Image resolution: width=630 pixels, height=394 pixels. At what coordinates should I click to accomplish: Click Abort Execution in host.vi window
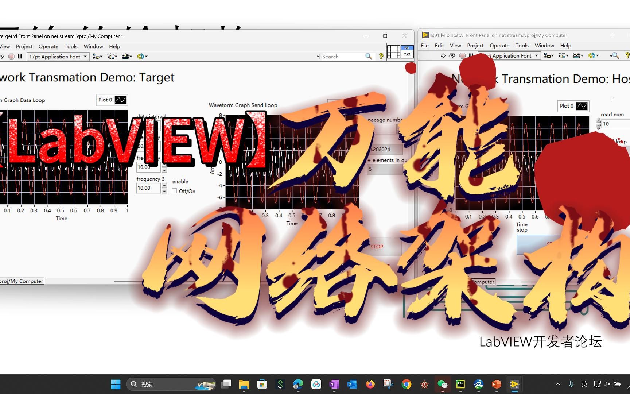coord(462,56)
